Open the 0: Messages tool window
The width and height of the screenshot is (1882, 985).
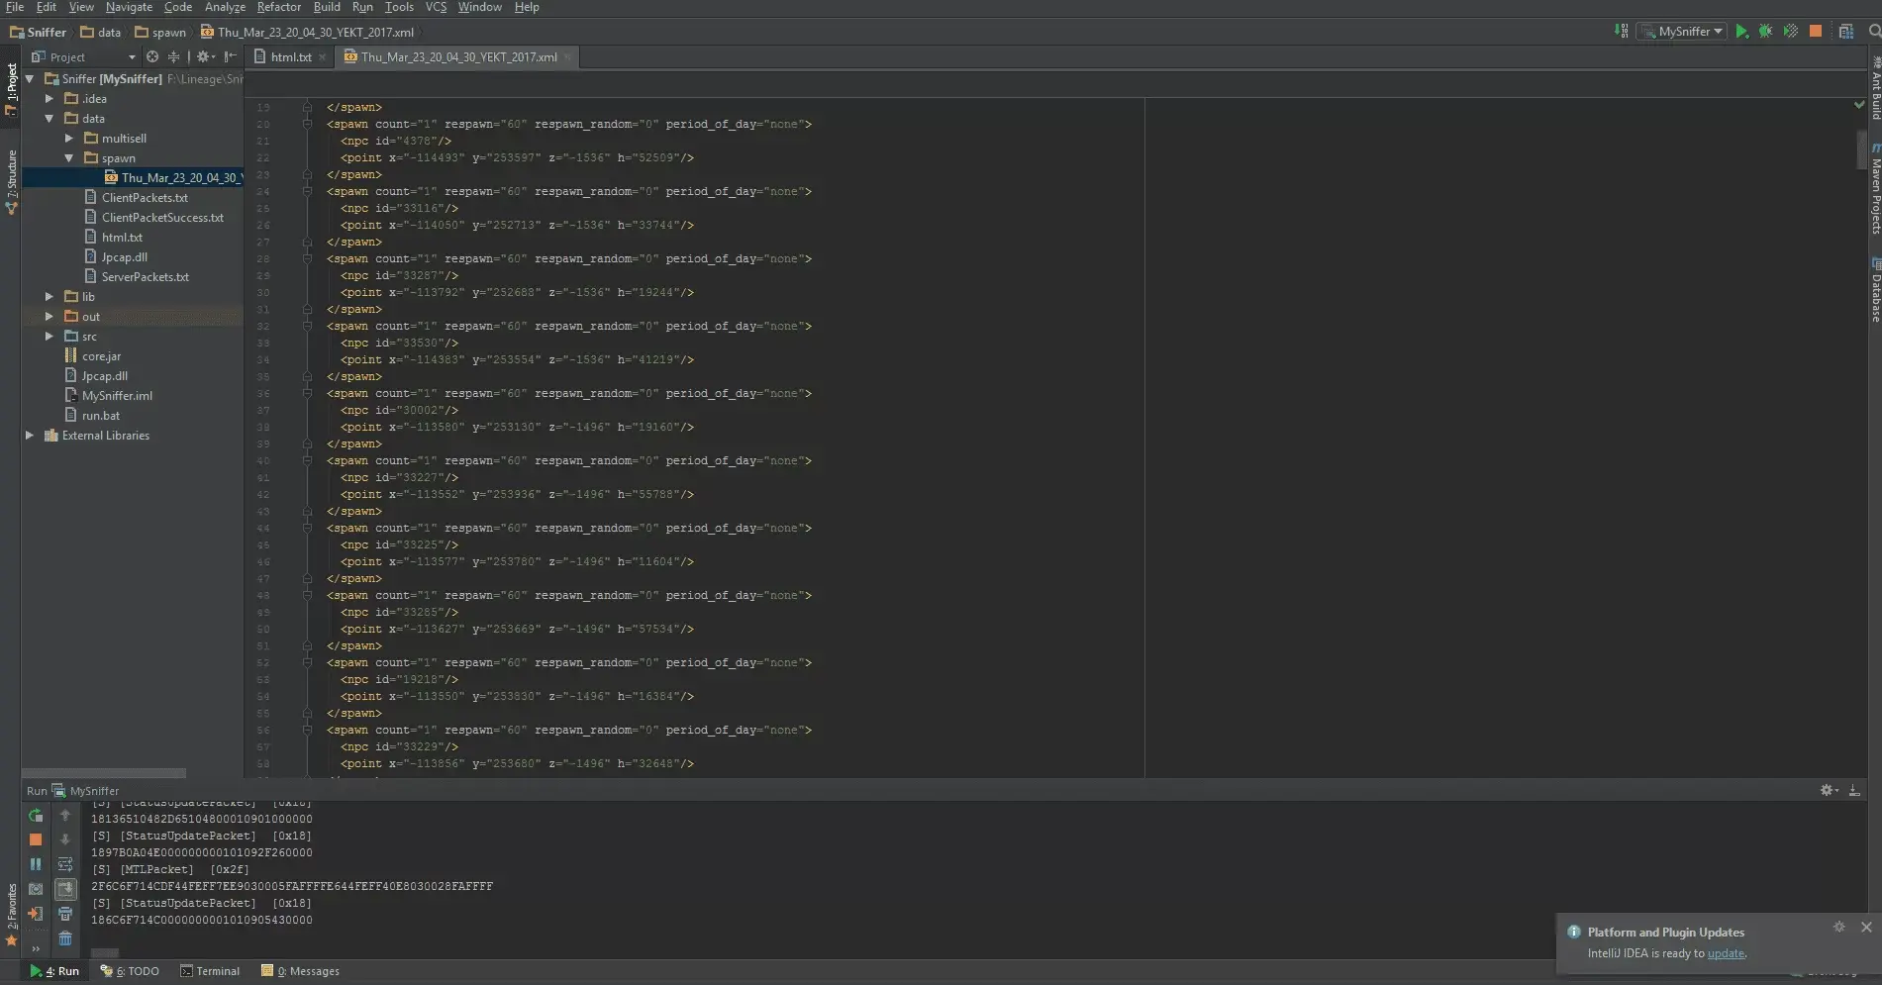point(300,971)
